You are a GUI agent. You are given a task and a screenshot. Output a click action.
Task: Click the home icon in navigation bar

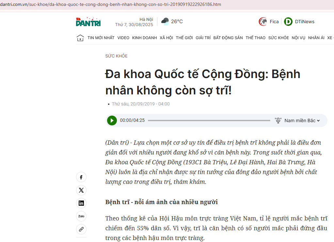point(80,38)
